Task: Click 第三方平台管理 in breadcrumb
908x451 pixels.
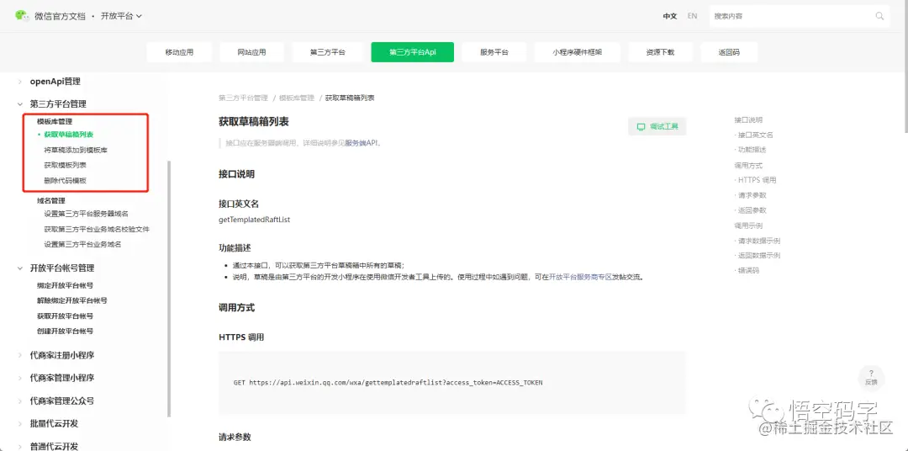Action: coord(243,98)
